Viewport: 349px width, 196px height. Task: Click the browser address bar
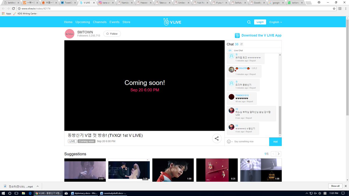click(174, 8)
